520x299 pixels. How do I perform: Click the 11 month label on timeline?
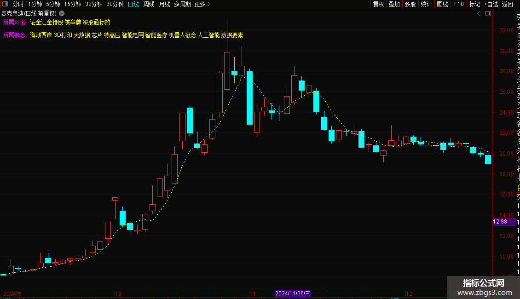point(252,293)
